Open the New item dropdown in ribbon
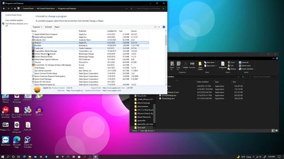 pos(210,62)
